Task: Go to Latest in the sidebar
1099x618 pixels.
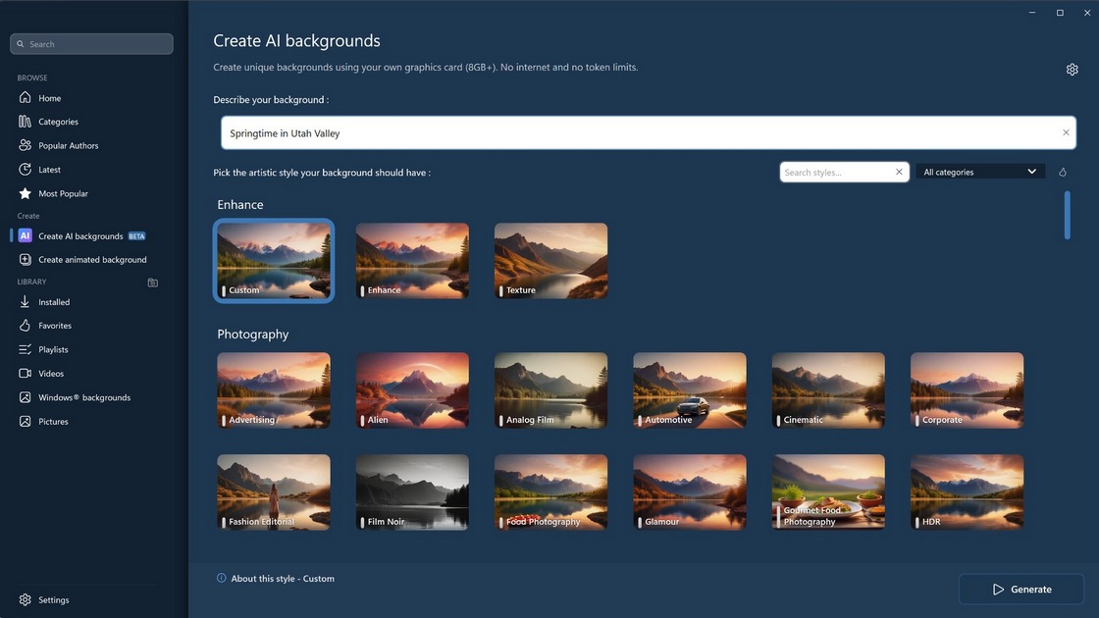Action: click(x=49, y=170)
